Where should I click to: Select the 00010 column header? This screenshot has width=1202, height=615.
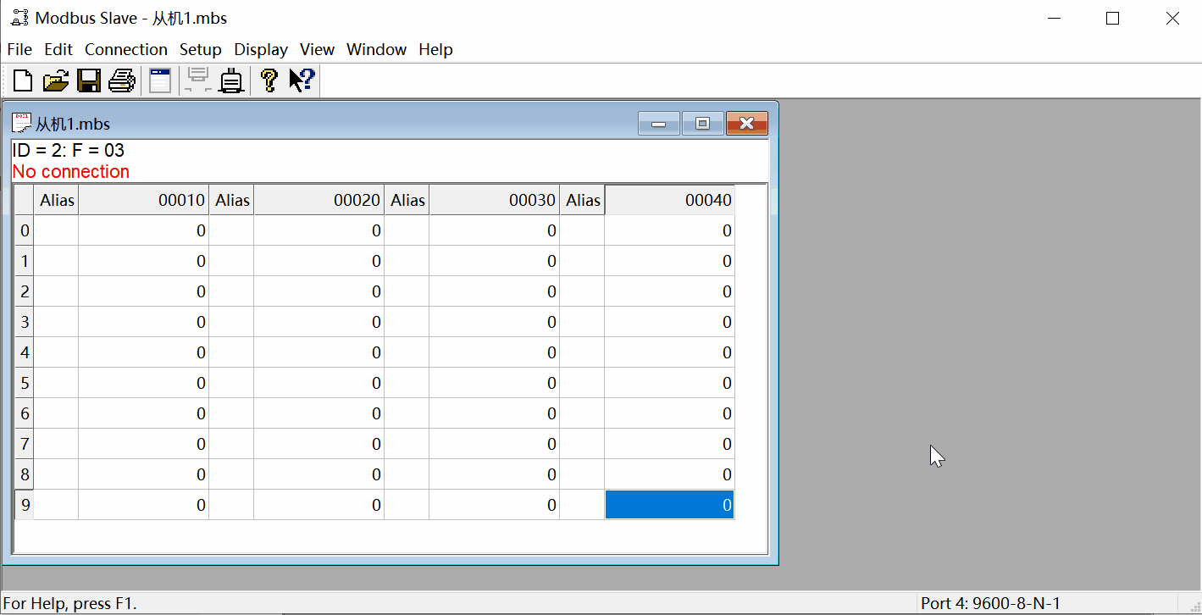[x=143, y=200]
